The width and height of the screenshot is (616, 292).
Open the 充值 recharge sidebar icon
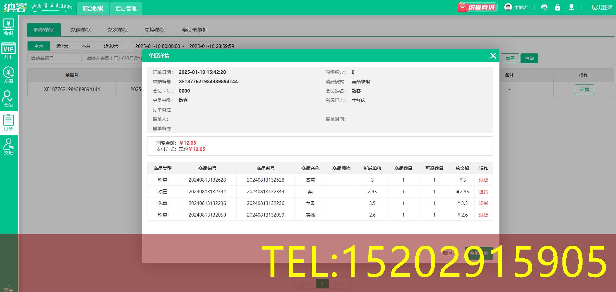click(x=8, y=75)
